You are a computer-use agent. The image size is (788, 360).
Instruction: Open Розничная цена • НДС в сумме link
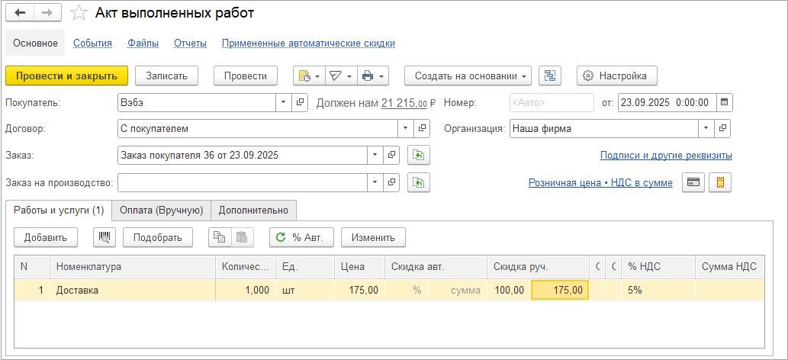point(600,183)
